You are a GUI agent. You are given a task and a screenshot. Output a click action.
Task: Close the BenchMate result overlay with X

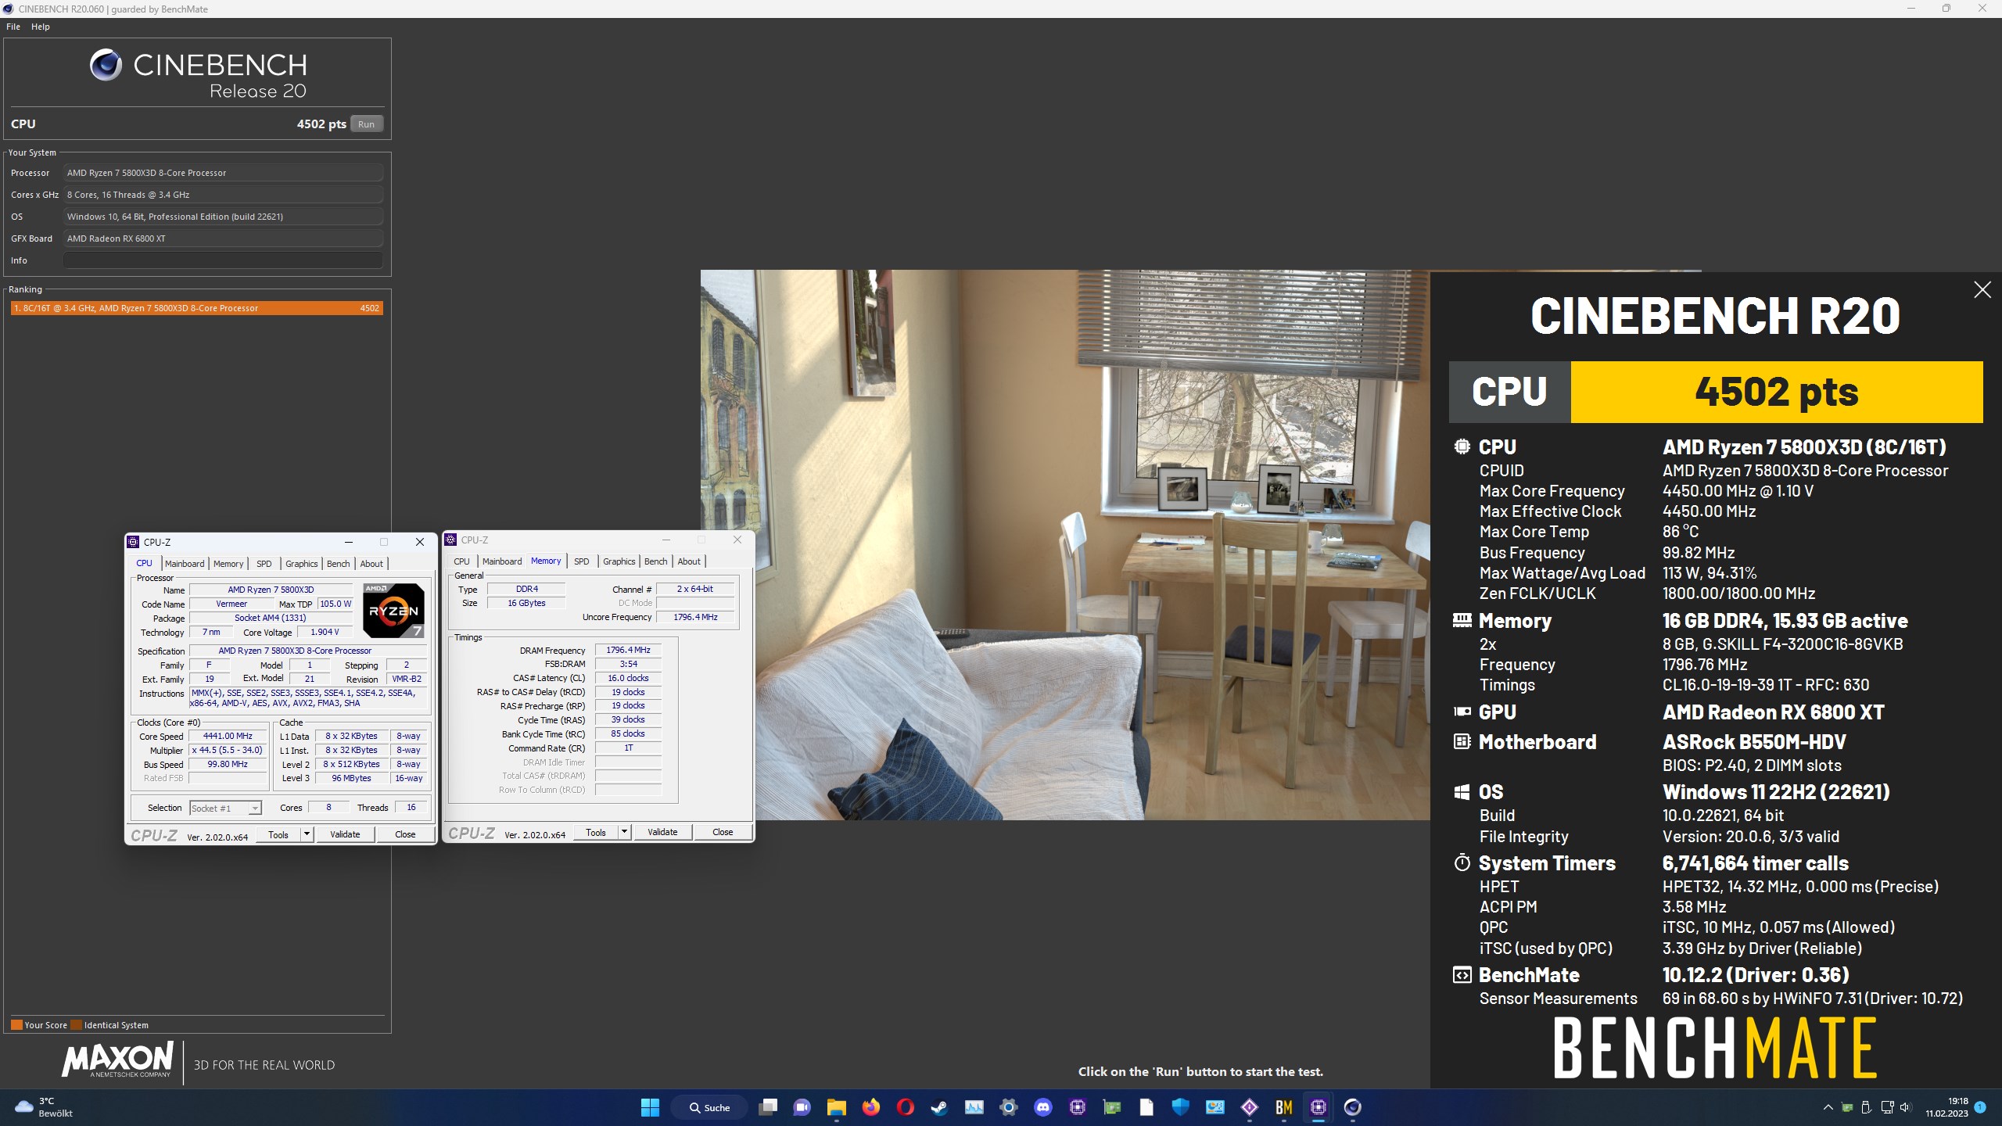click(1982, 290)
